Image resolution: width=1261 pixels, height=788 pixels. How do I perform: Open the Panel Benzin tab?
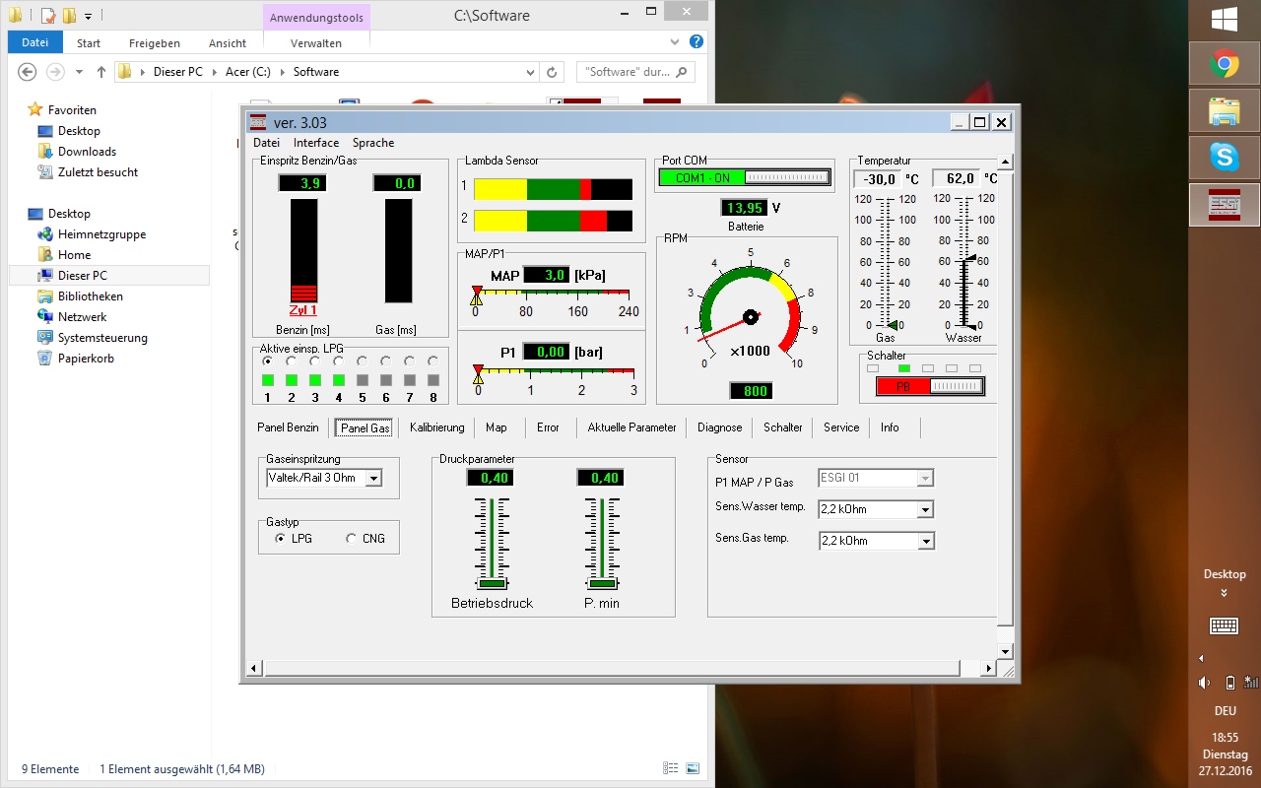click(288, 427)
